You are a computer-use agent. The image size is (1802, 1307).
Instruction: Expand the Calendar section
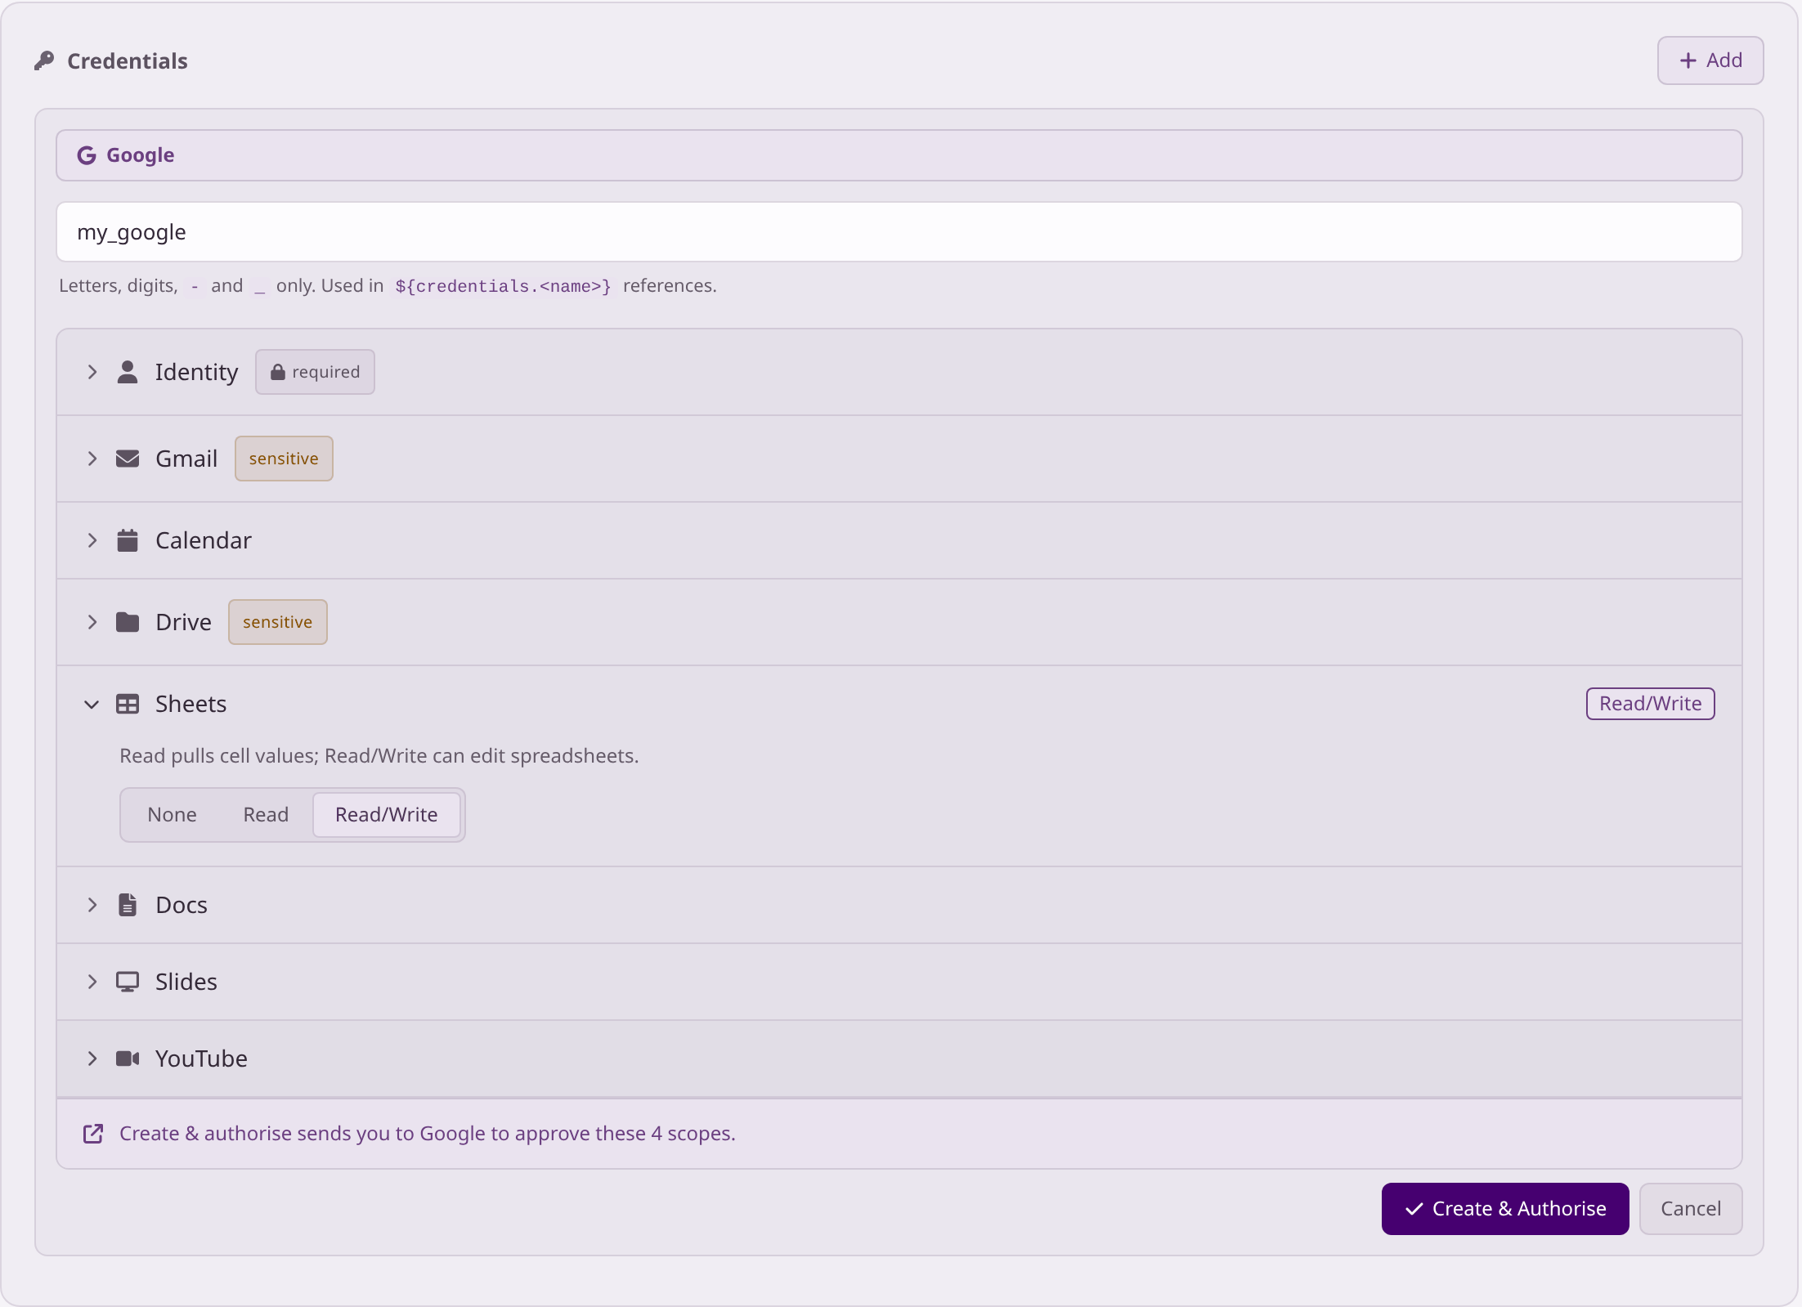[92, 540]
